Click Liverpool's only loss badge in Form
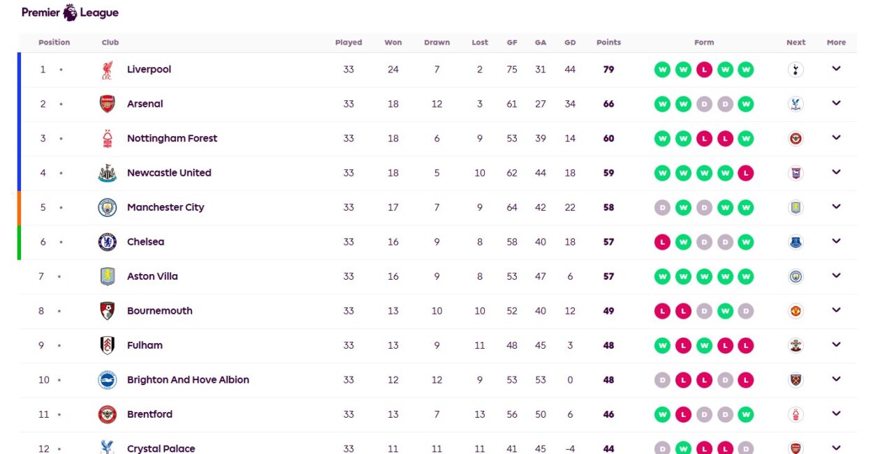Screen dimensions: 894x454 (x=704, y=70)
